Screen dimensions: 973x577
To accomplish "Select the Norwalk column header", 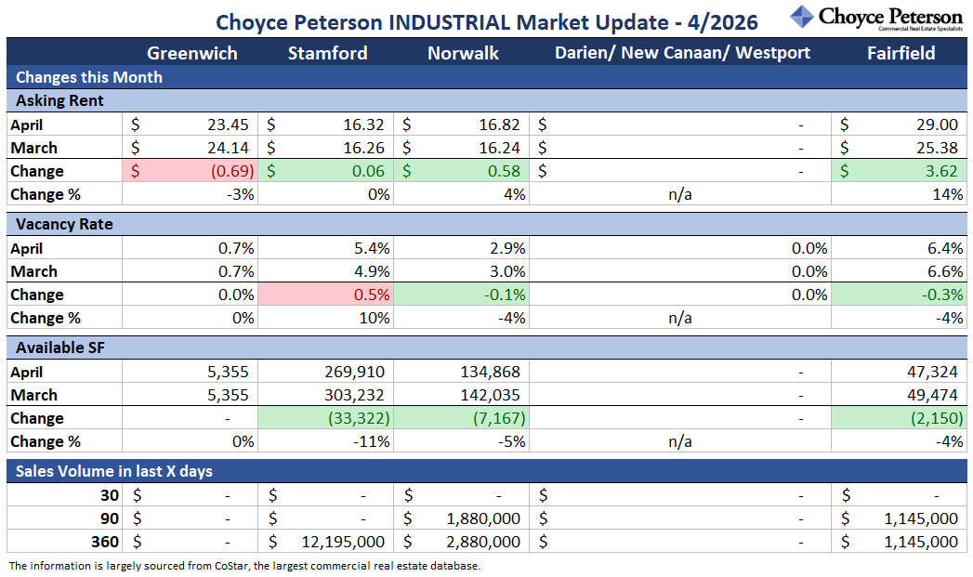I will (463, 53).
